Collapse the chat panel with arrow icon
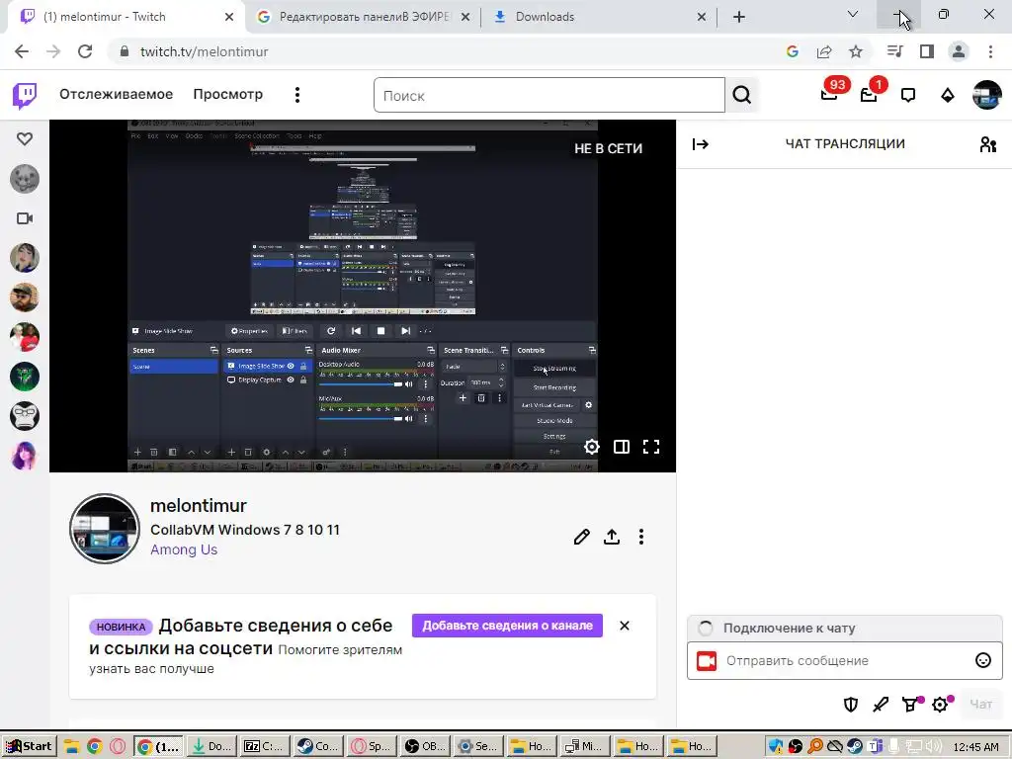Viewport: 1012px width, 759px height. (701, 144)
